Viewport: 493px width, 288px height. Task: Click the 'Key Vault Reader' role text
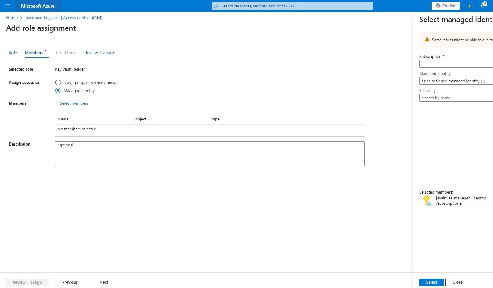70,69
